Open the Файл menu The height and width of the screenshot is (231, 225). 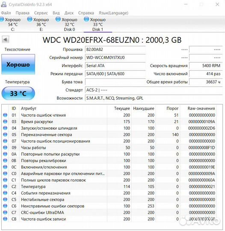(x=6, y=13)
